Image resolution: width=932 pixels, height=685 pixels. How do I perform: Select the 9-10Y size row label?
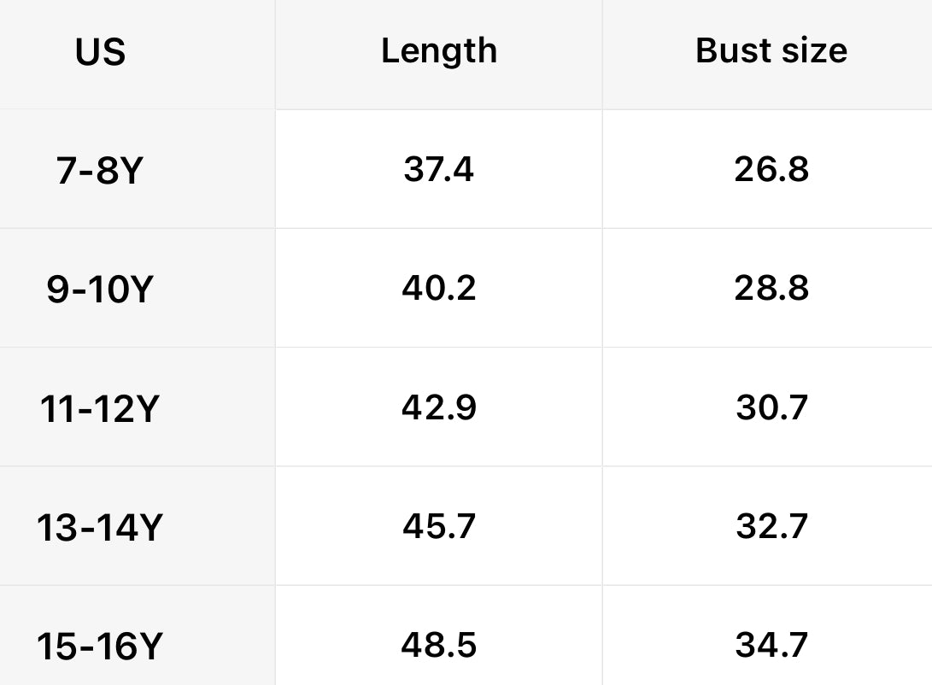click(x=100, y=290)
